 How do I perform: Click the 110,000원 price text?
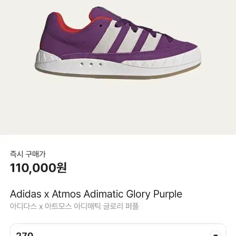pyautogui.click(x=38, y=168)
